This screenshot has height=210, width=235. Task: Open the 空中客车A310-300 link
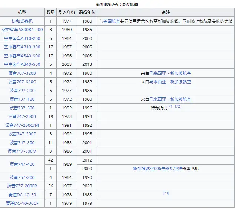22,47
